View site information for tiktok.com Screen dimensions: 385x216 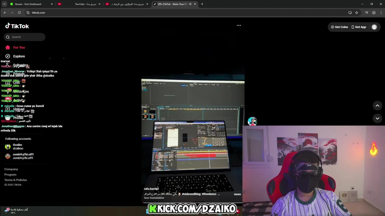point(28,13)
